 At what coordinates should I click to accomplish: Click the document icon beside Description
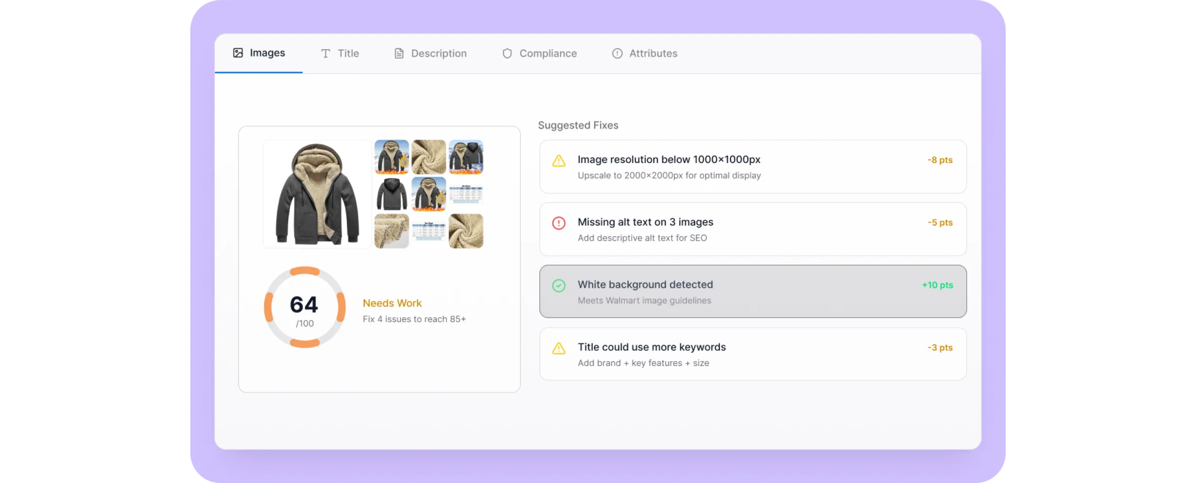pyautogui.click(x=399, y=54)
